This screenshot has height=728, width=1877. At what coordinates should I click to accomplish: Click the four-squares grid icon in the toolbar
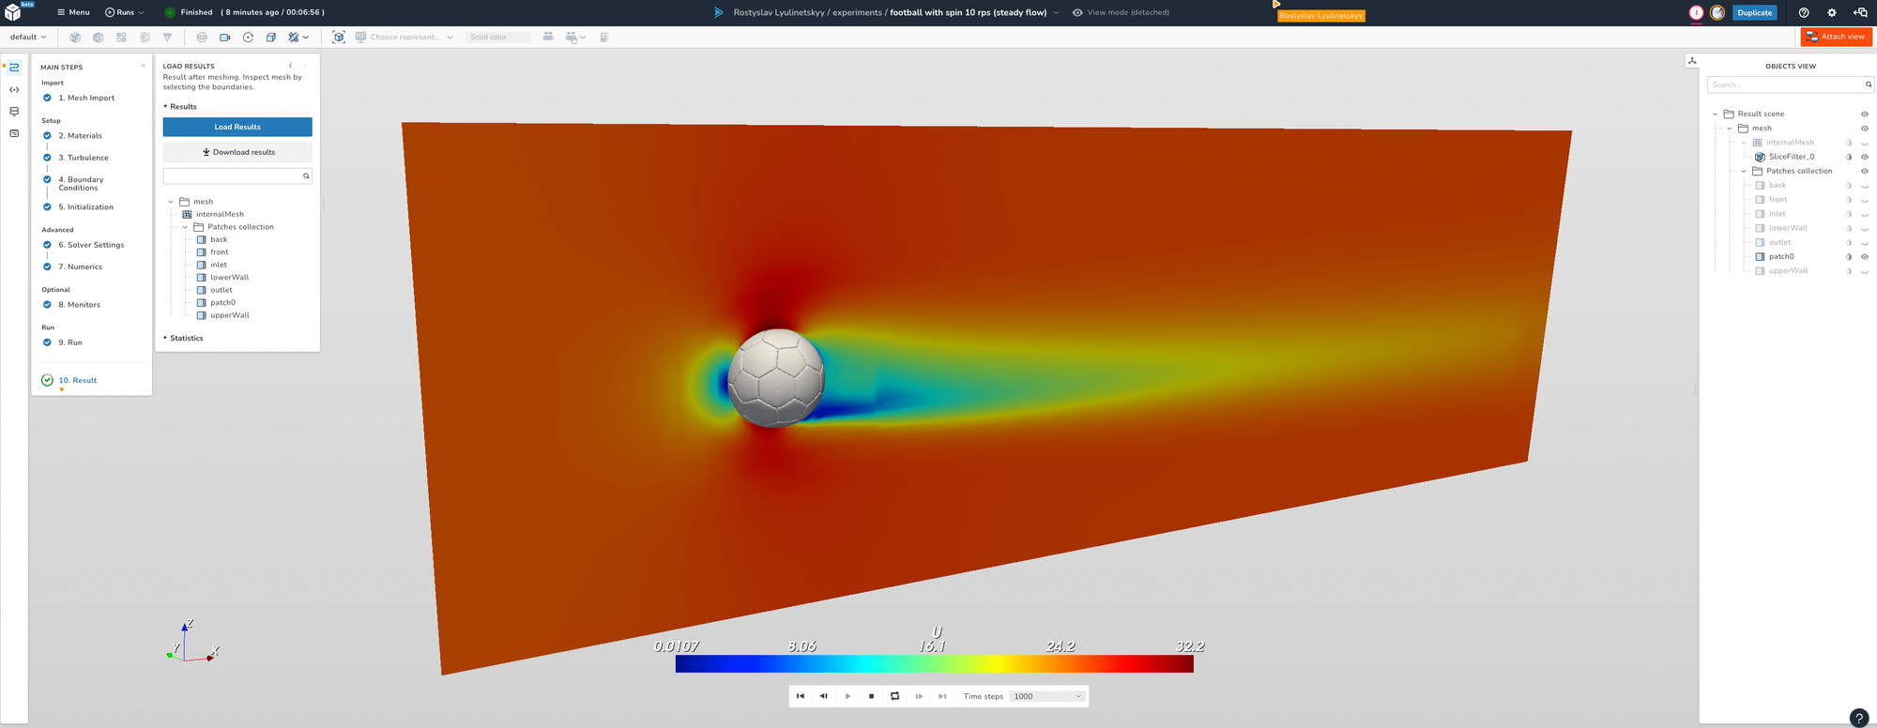point(121,38)
